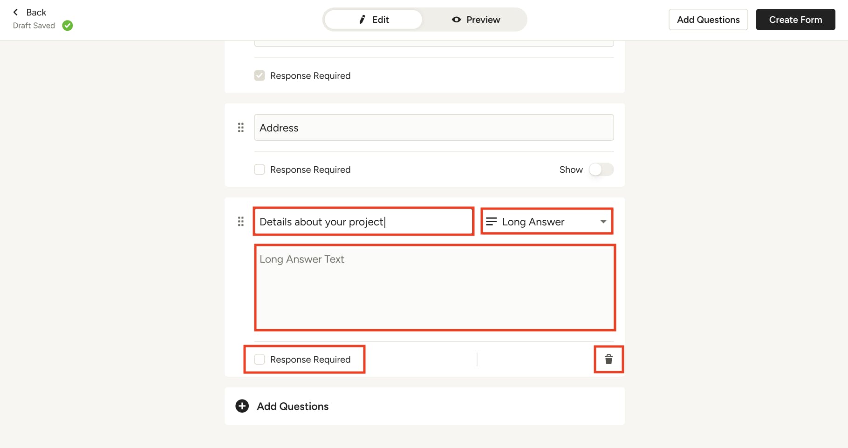This screenshot has width=848, height=448.
Task: Toggle the Show switch for Address
Action: (601, 170)
